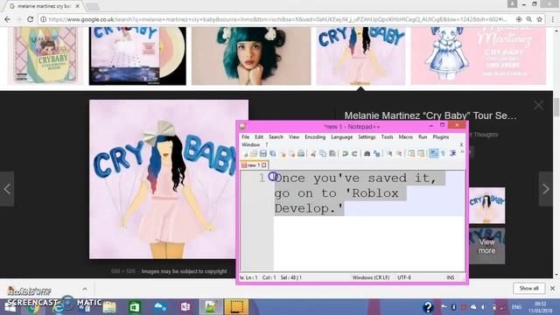Show previous image with left arrow

click(7, 189)
